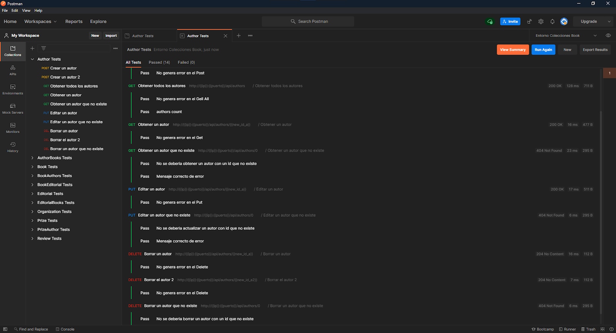Expand the AuthorBooks Tests collection
Viewport: 616px width, 333px height.
32,158
